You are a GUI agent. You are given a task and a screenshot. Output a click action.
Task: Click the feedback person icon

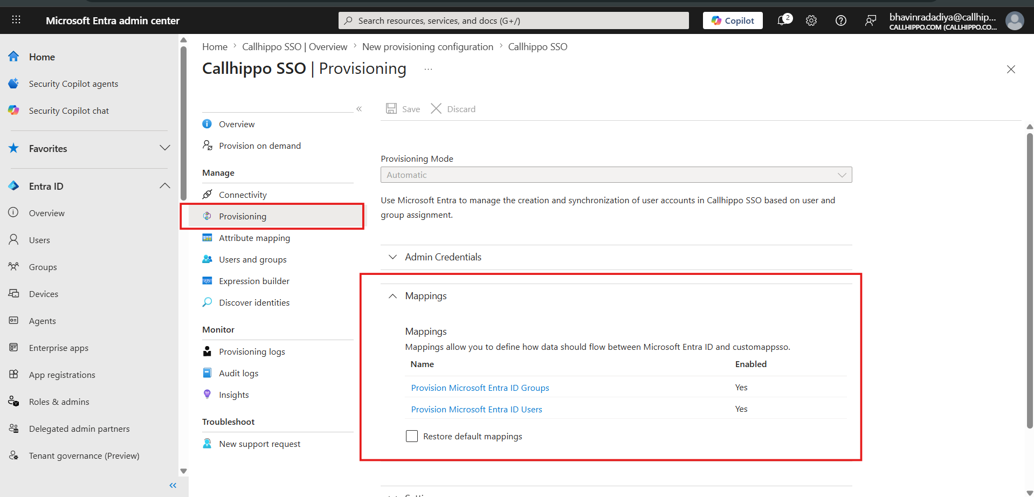(870, 20)
